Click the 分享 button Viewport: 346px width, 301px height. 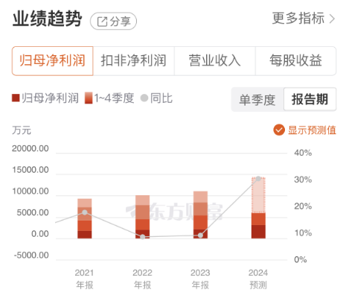(x=113, y=22)
